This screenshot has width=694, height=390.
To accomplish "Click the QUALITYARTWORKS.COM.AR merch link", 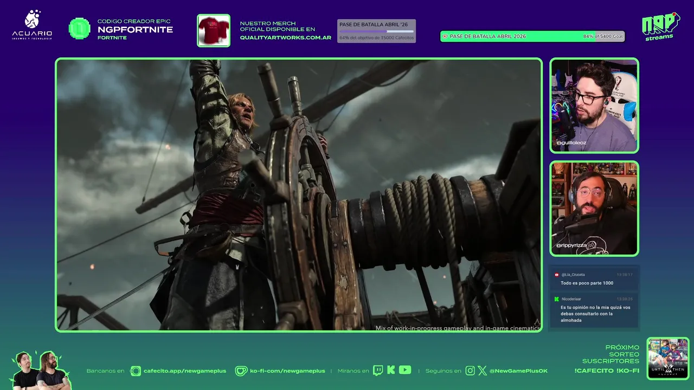I will coord(286,38).
